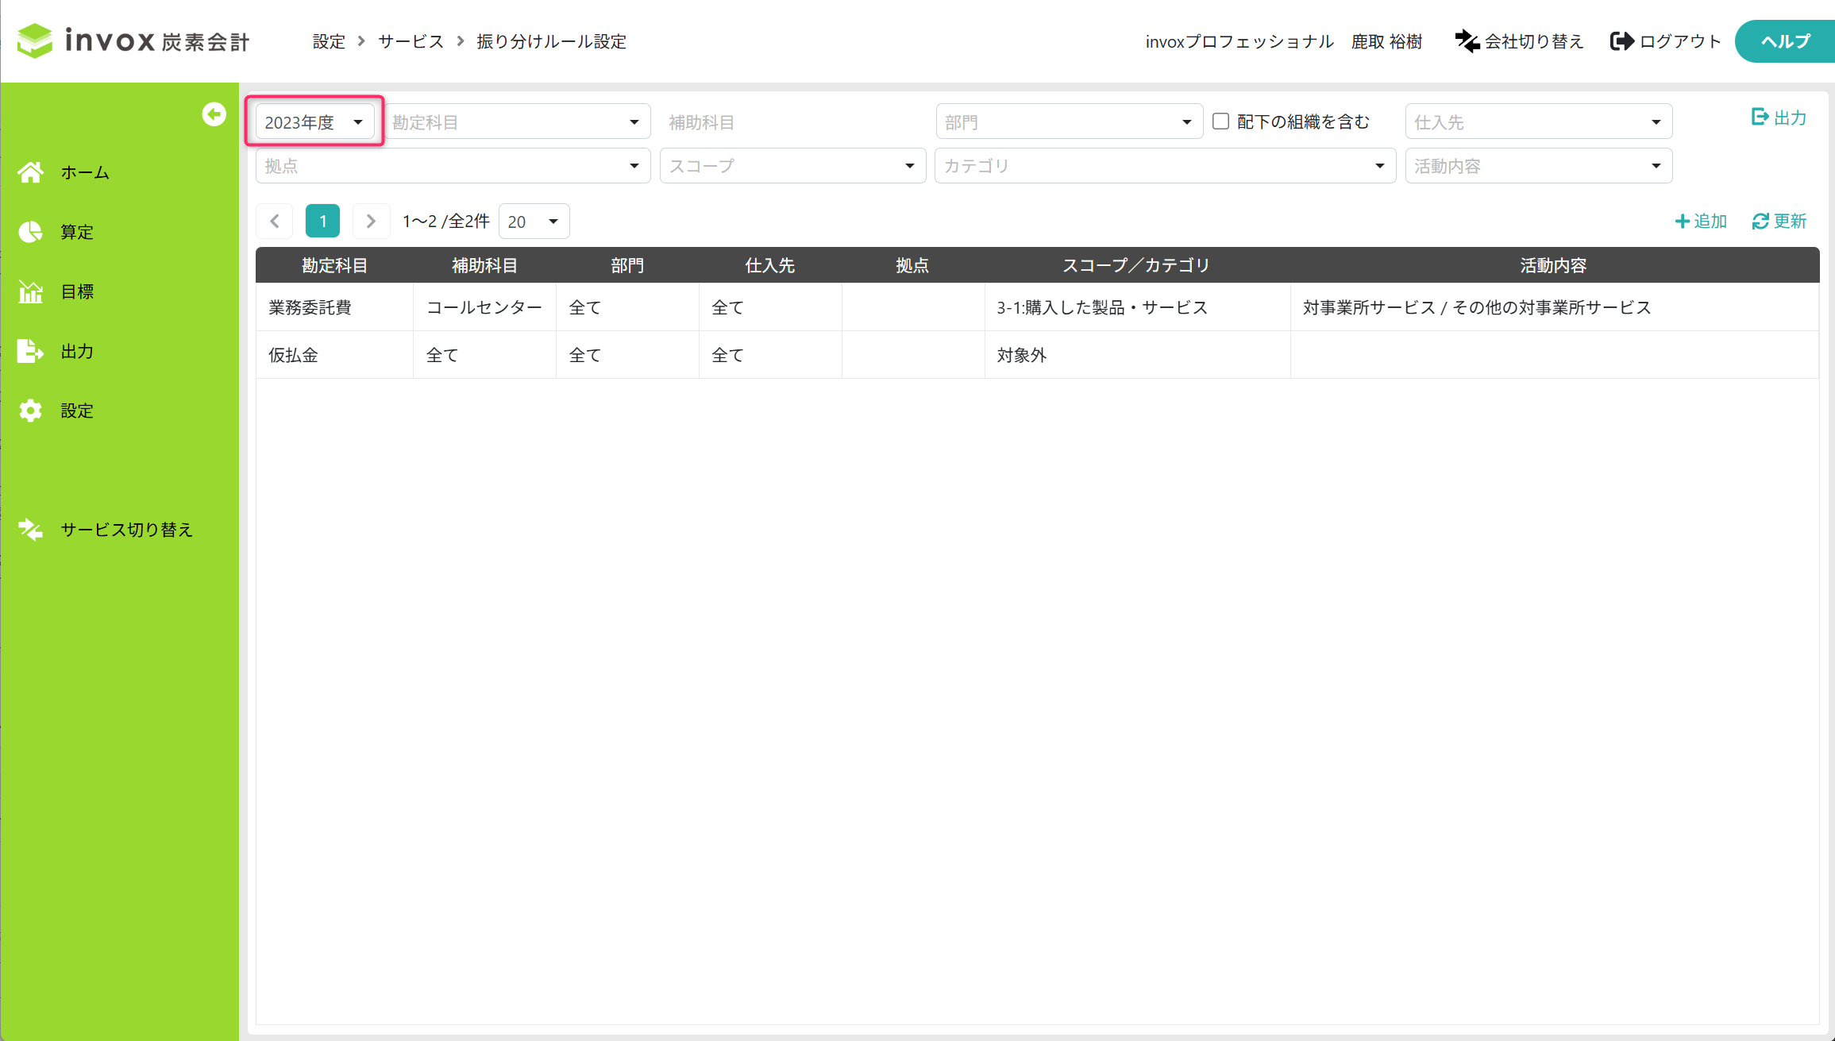Click the 設定 gear icon in the sidebar
The image size is (1835, 1041).
click(31, 411)
